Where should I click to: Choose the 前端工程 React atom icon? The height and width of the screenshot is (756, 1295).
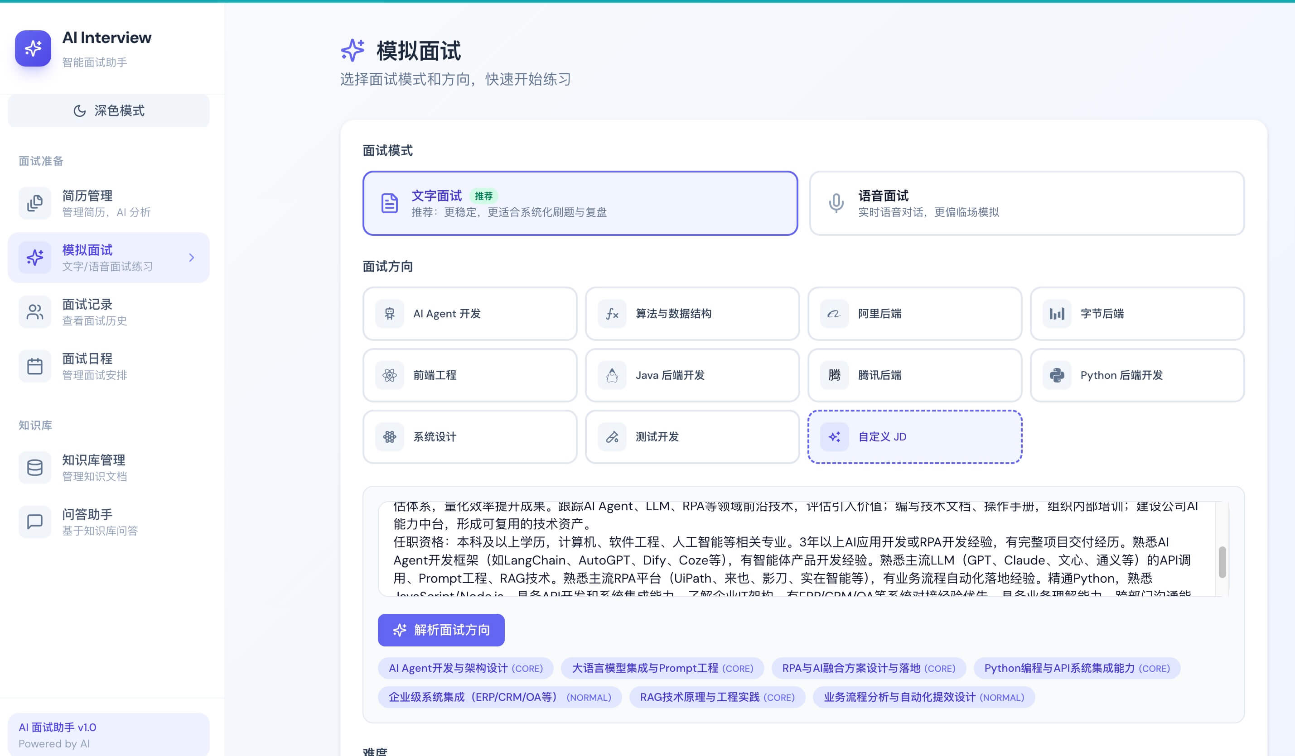coord(390,375)
